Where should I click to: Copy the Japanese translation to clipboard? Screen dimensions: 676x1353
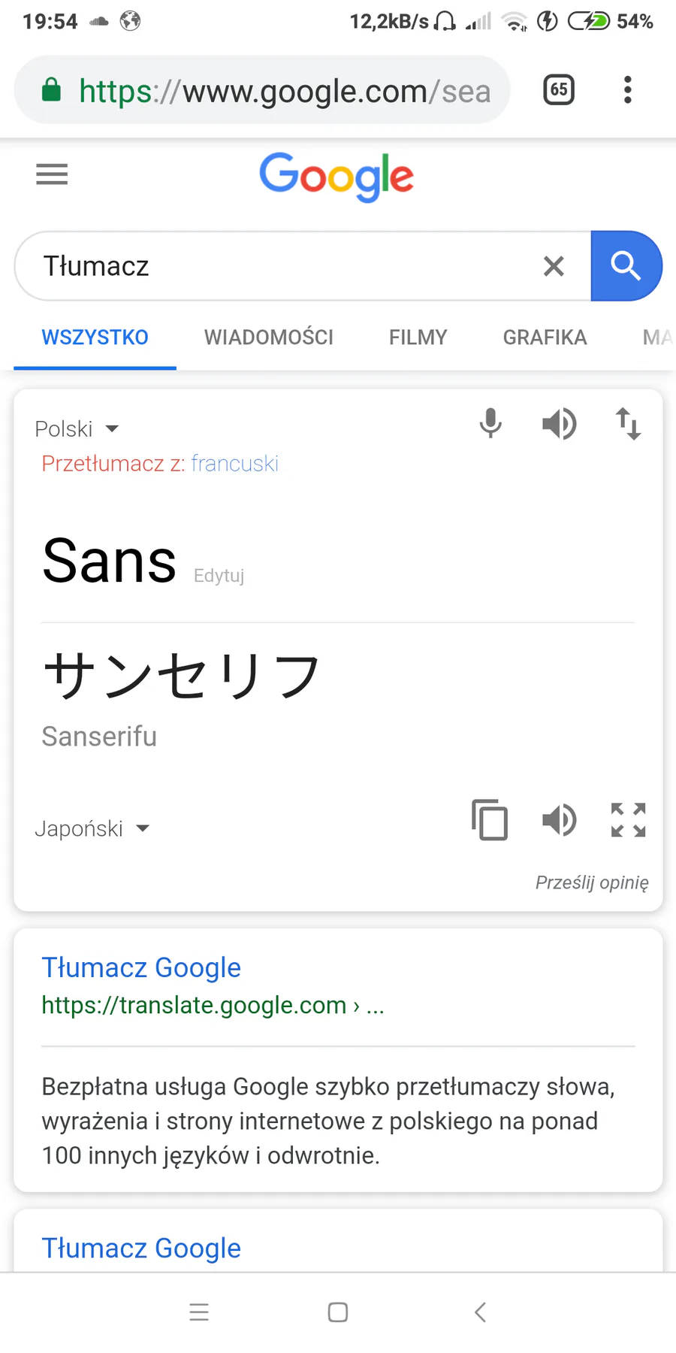(490, 819)
